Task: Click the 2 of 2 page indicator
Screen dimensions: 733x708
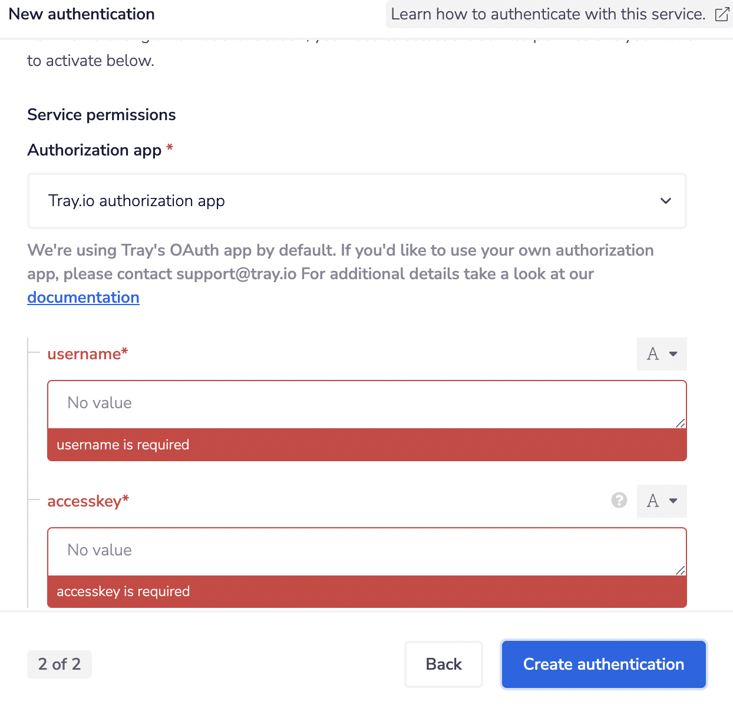Action: click(x=59, y=664)
